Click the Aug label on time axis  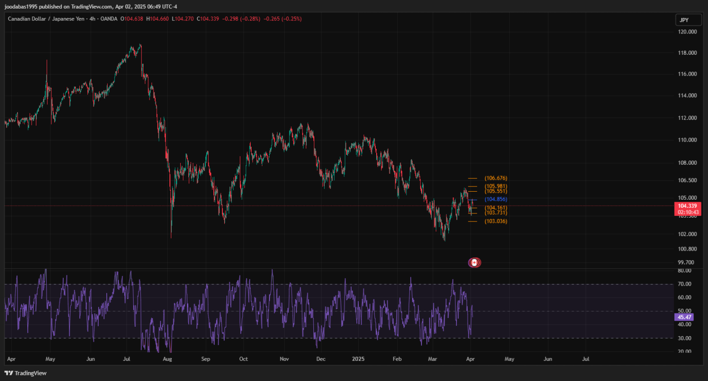coord(168,359)
